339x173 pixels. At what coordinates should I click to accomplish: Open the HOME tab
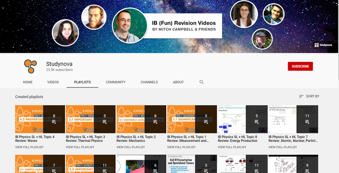click(x=28, y=82)
